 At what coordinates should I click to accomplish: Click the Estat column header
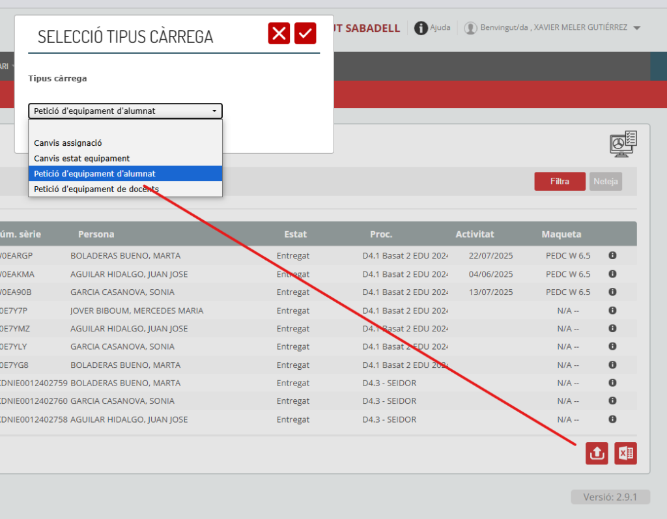coord(295,234)
